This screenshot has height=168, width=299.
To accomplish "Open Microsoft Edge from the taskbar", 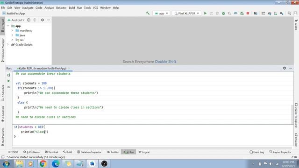I will pyautogui.click(x=56, y=164).
